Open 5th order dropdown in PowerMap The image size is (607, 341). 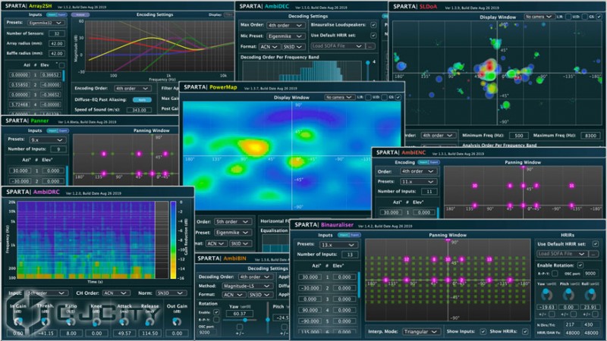[x=233, y=221]
